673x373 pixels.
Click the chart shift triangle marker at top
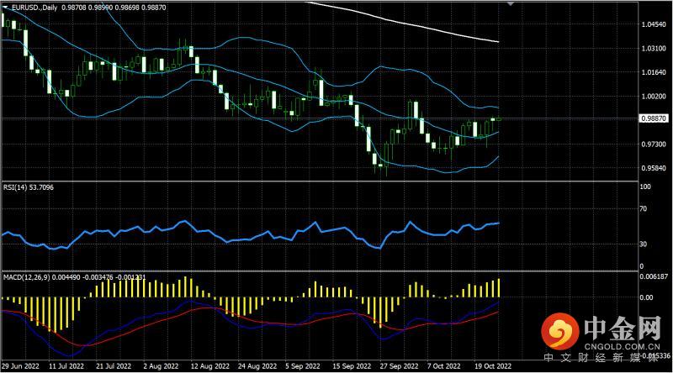pos(511,3)
